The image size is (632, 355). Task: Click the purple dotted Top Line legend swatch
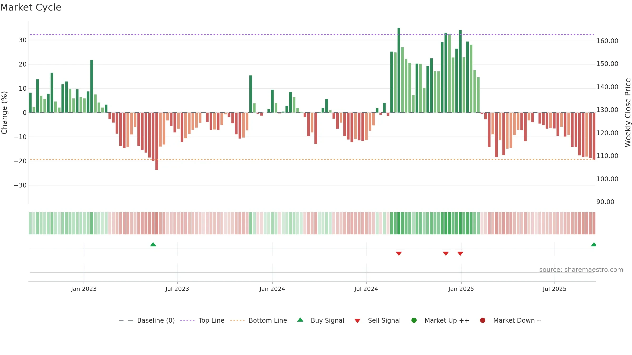coord(187,320)
